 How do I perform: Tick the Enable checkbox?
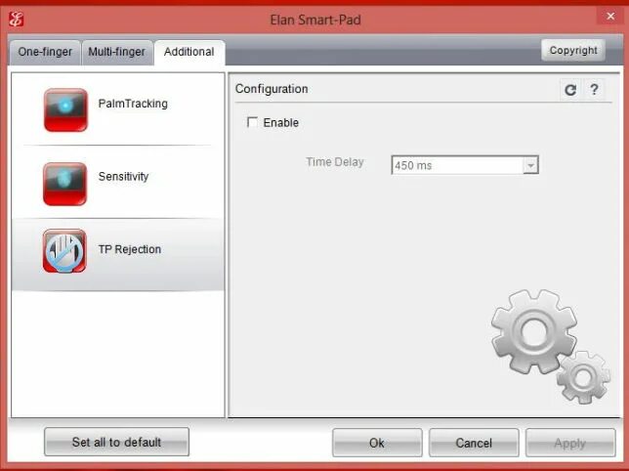click(252, 122)
